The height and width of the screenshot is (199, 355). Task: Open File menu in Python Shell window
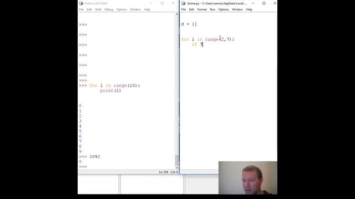tap(82, 9)
